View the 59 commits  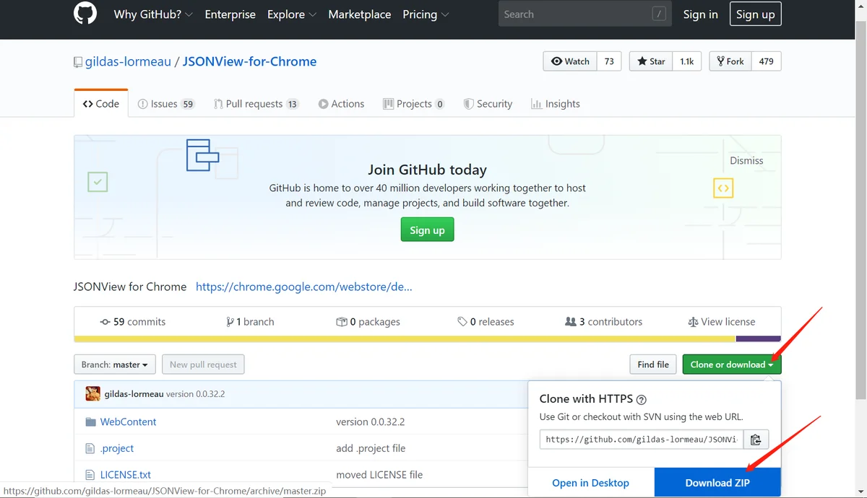click(x=133, y=322)
